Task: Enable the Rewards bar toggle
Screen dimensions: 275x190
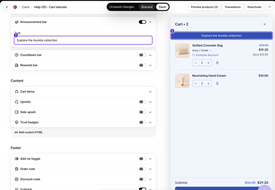Action: (x=143, y=65)
